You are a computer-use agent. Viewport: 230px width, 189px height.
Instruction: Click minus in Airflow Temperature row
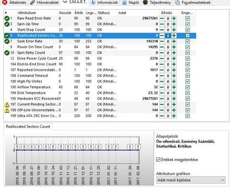pos(162,87)
